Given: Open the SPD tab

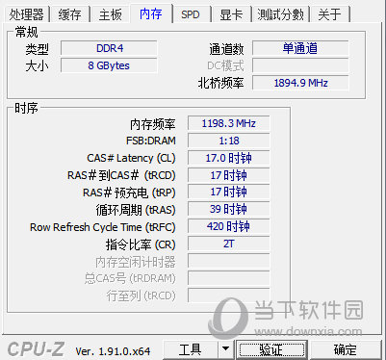Looking at the screenshot, I should [191, 14].
